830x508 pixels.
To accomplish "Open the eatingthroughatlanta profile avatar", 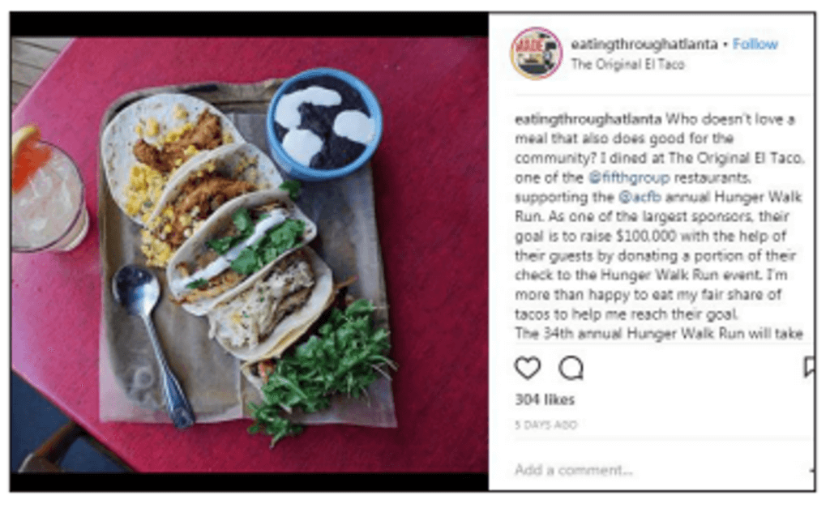I will (536, 53).
